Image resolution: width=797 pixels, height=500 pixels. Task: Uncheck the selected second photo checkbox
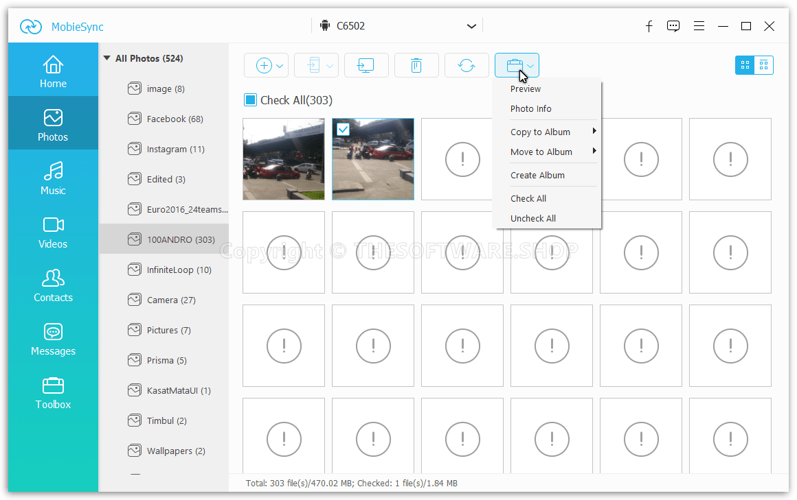tap(343, 130)
